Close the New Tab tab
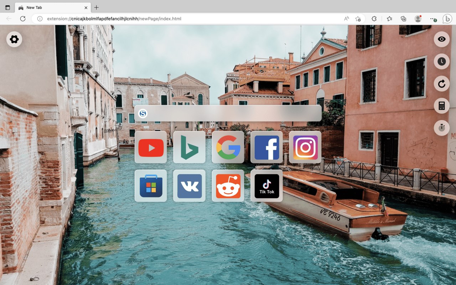 click(86, 7)
